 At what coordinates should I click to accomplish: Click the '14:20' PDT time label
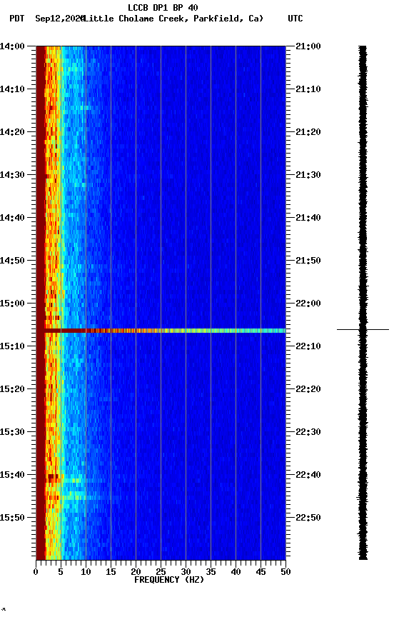(x=12, y=132)
